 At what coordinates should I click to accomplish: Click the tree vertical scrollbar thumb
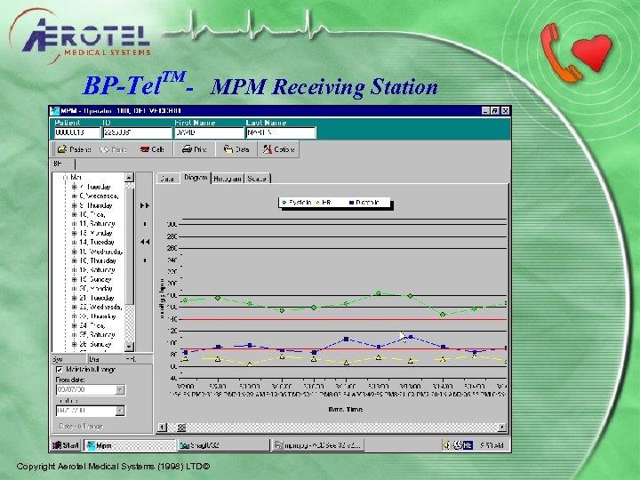129,246
